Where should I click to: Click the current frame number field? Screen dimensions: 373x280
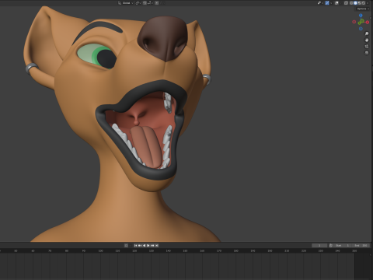point(319,245)
